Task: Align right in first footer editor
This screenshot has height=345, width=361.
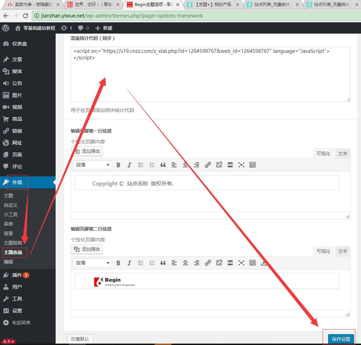Action: click(x=197, y=165)
